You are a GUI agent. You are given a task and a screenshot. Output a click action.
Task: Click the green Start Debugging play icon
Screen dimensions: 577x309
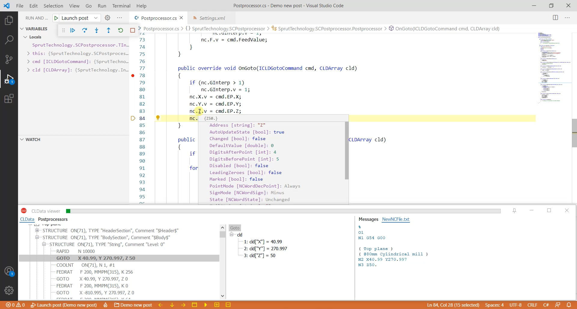56,18
